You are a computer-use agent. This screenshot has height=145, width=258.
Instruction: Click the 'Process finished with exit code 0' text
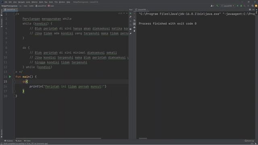pyautogui.click(x=168, y=24)
